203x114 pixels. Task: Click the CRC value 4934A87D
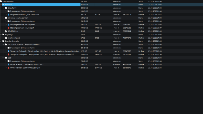127,38
